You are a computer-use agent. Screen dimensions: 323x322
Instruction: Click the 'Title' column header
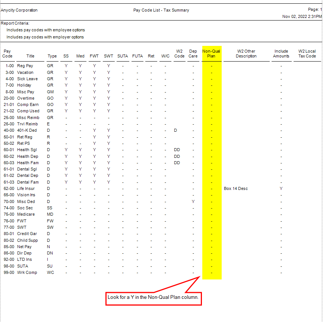coord(30,56)
